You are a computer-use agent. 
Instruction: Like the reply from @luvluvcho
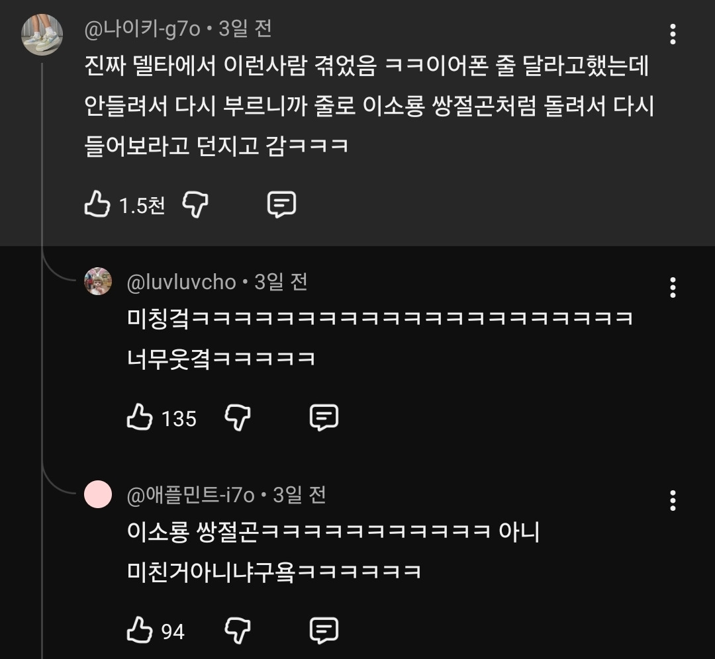[x=139, y=417]
